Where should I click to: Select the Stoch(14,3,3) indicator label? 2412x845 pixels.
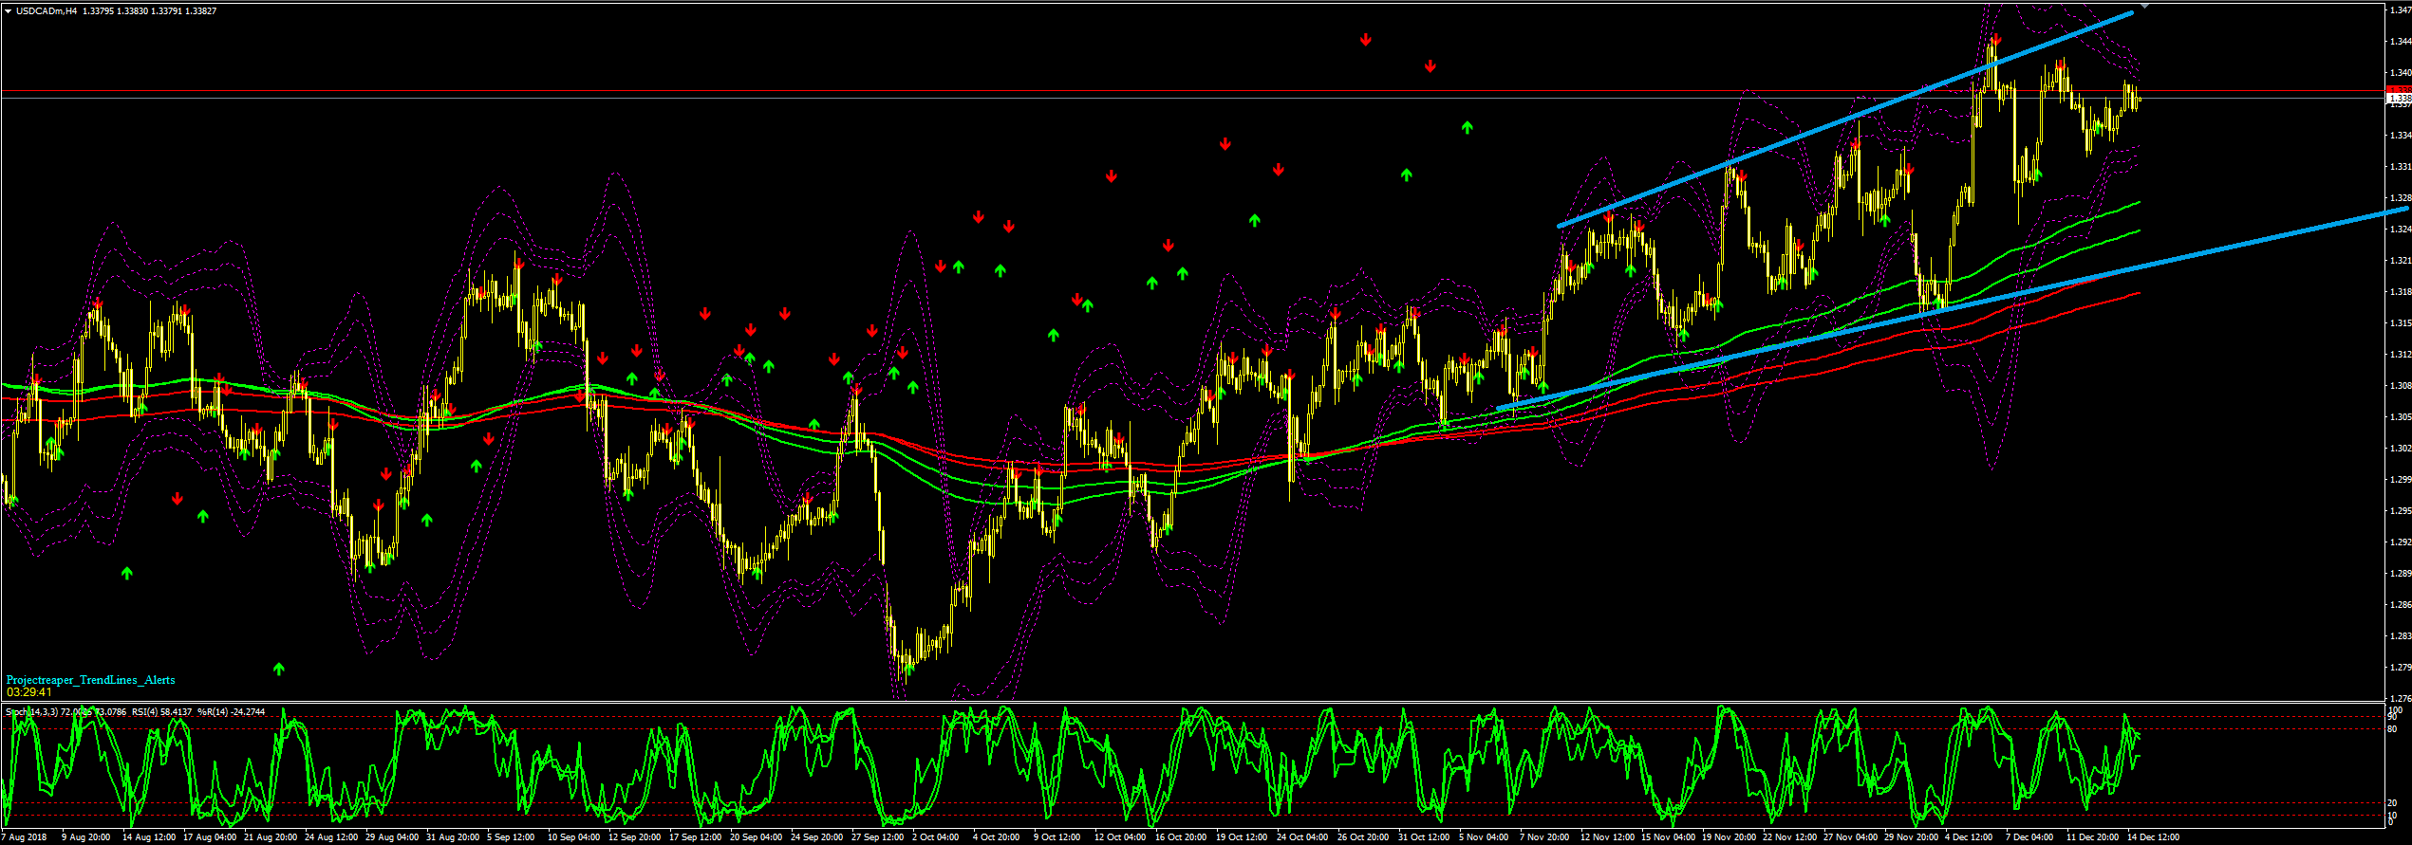point(32,712)
